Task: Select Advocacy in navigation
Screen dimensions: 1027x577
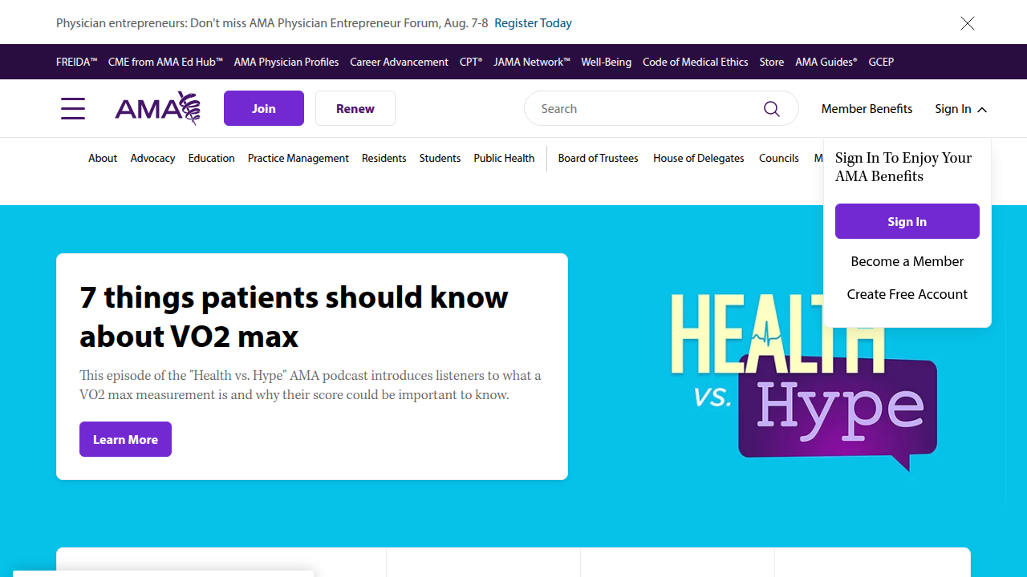Action: tap(152, 158)
